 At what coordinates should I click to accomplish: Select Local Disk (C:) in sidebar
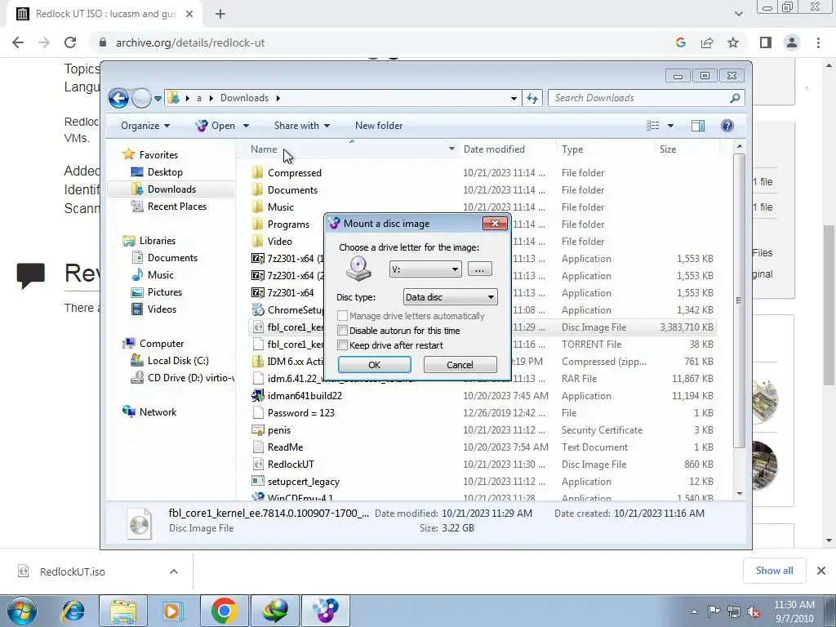tap(177, 361)
